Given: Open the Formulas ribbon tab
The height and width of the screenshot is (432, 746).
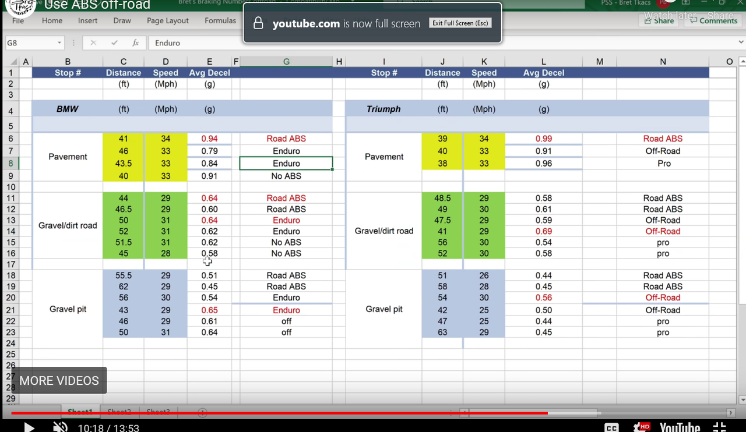Looking at the screenshot, I should click(220, 20).
